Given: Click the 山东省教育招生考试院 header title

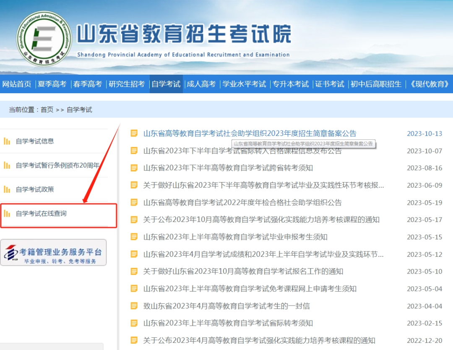Looking at the screenshot, I should pos(184,34).
